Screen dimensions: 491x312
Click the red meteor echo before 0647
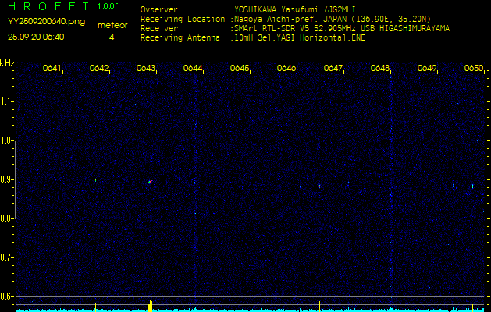point(320,186)
